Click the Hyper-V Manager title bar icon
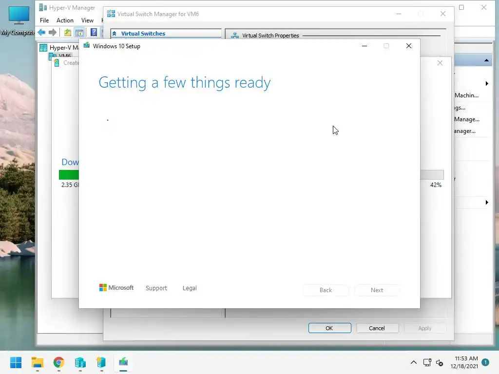This screenshot has width=499, height=374. pos(43,7)
